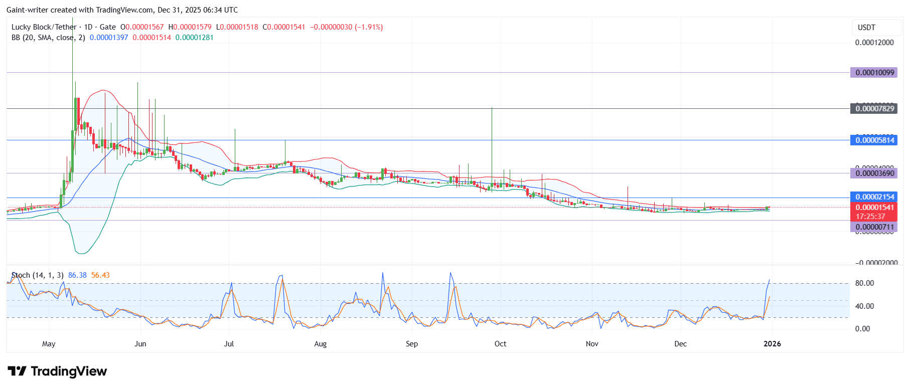Click the countdown timer 17:25:37

870,217
